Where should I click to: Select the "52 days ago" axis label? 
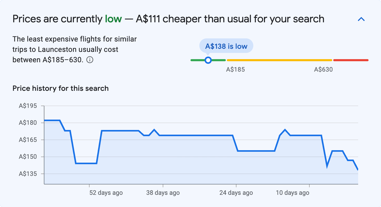pyautogui.click(x=106, y=193)
